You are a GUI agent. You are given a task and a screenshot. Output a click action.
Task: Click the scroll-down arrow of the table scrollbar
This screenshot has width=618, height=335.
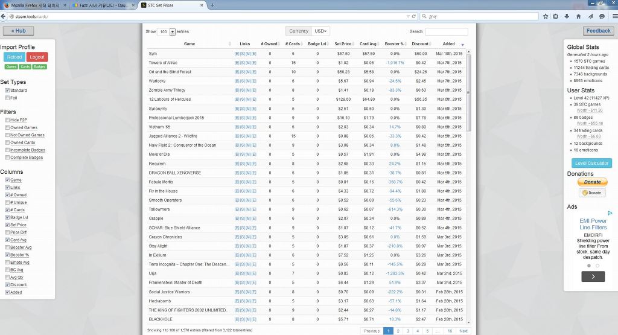[468, 322]
